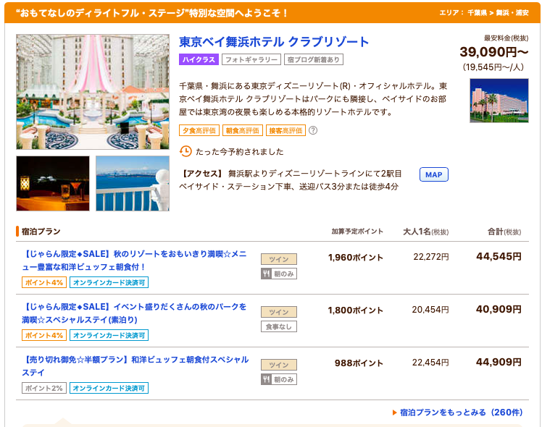Click the ツイン tag in the first plan row
Viewport: 542px width, 427px height.
point(278,259)
